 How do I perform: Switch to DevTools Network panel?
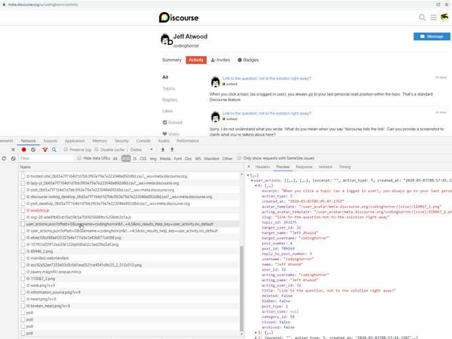point(28,141)
